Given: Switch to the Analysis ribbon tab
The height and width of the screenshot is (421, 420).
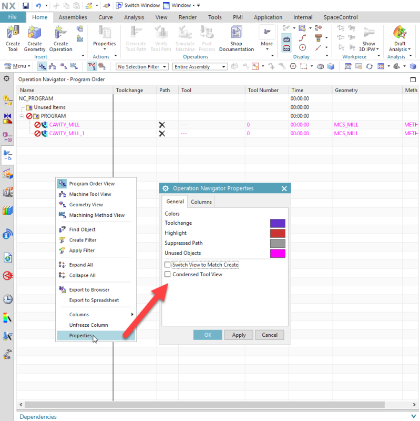Looking at the screenshot, I should (x=134, y=17).
